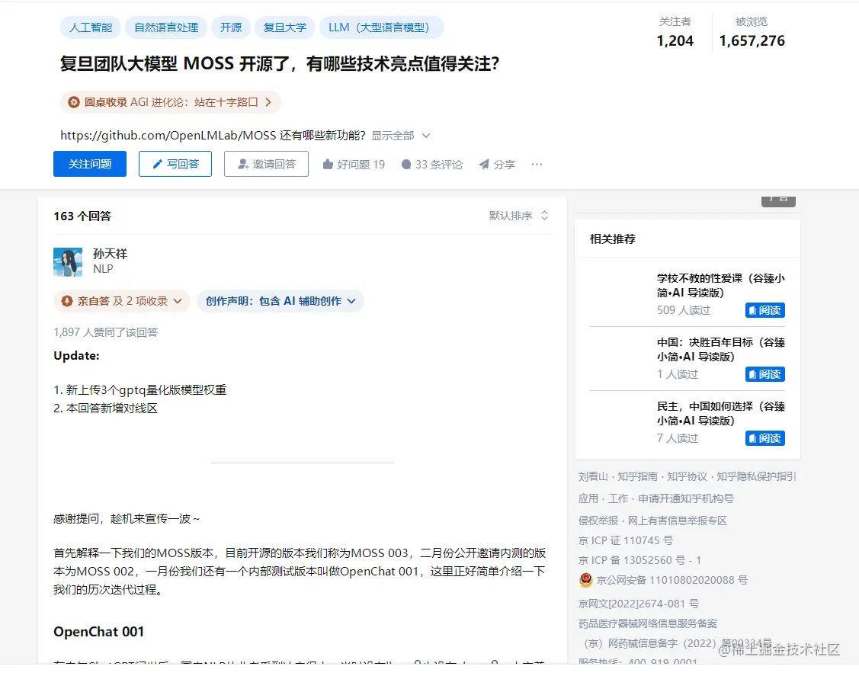Click 阅读 button for 学校不教的性爱课
Screen dimensions: 859x676
pos(765,310)
